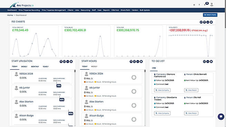Refresh the Staff Hours panel

pyautogui.click(x=134, y=61)
